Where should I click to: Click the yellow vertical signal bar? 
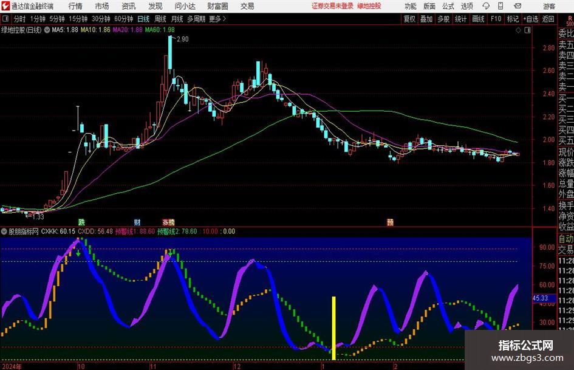pos(333,327)
